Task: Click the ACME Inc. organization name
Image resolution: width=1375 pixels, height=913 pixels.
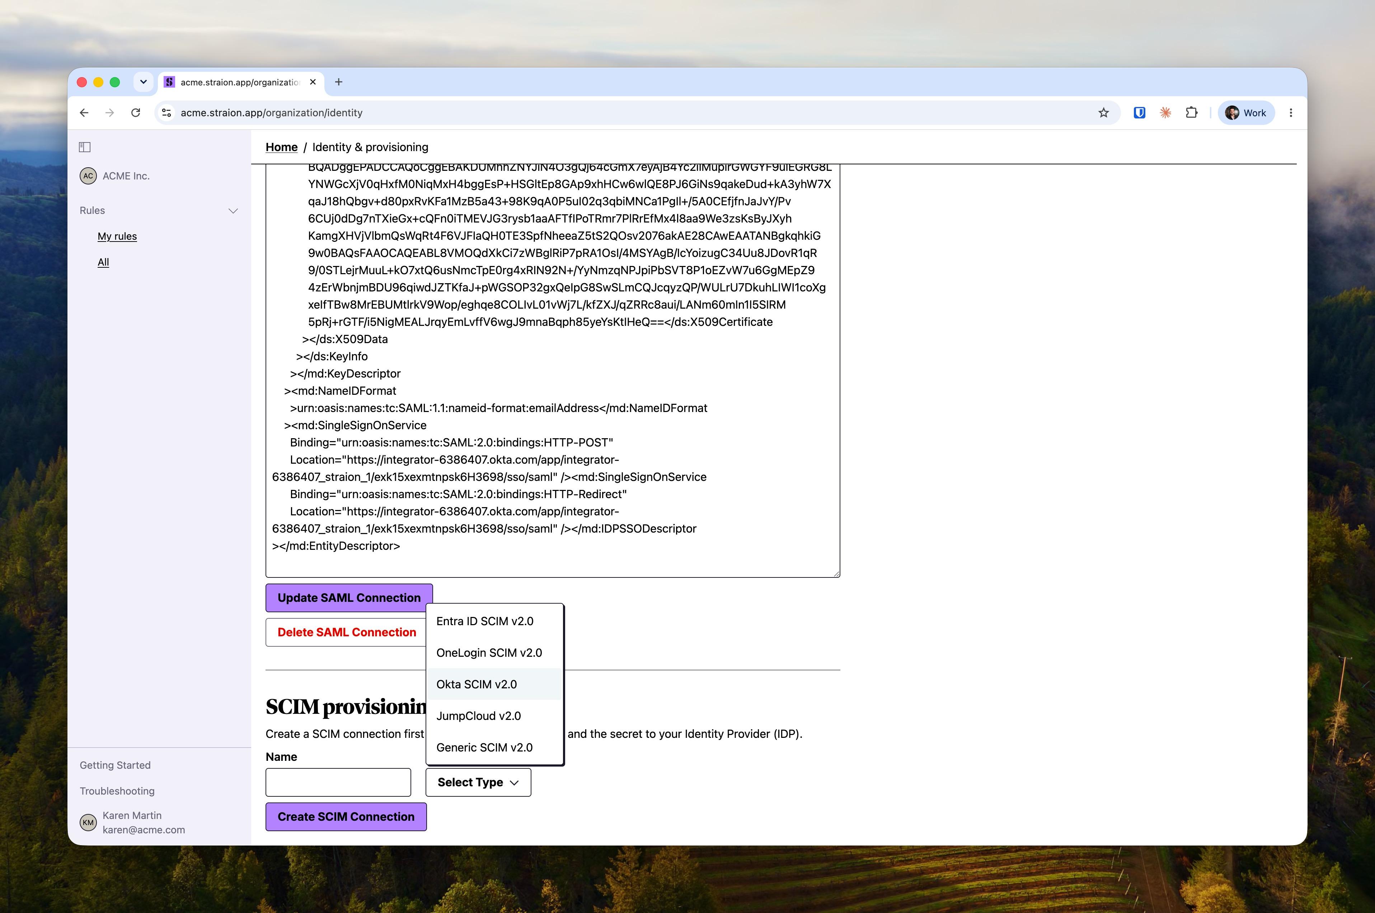Action: (126, 176)
